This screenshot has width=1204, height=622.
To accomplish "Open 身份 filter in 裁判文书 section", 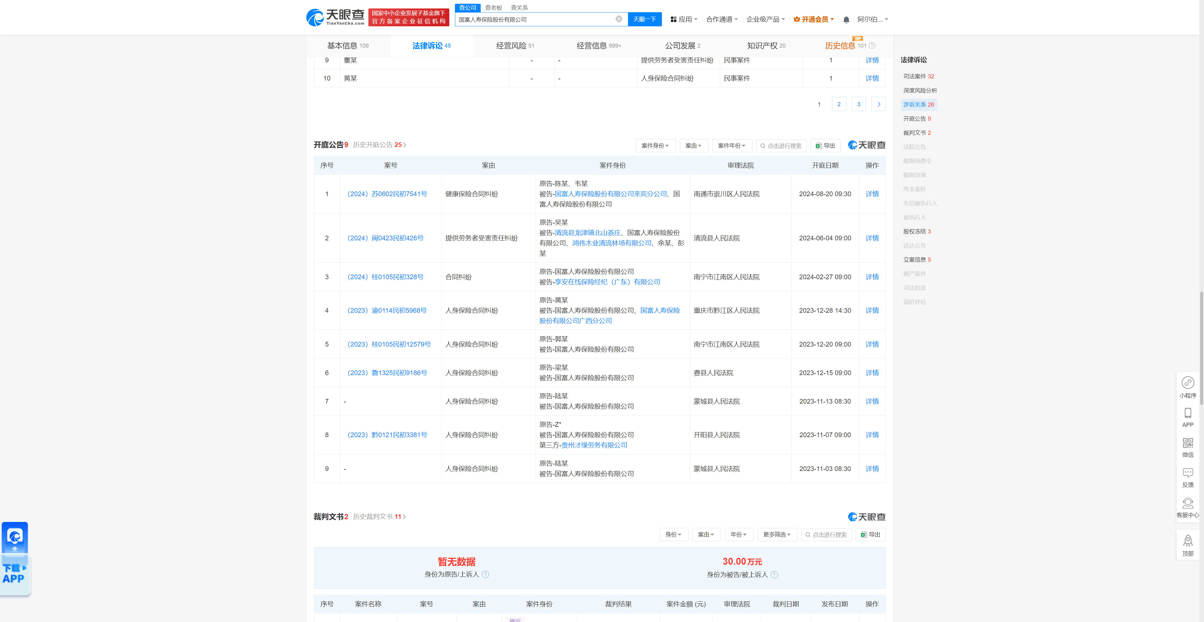I will (673, 534).
